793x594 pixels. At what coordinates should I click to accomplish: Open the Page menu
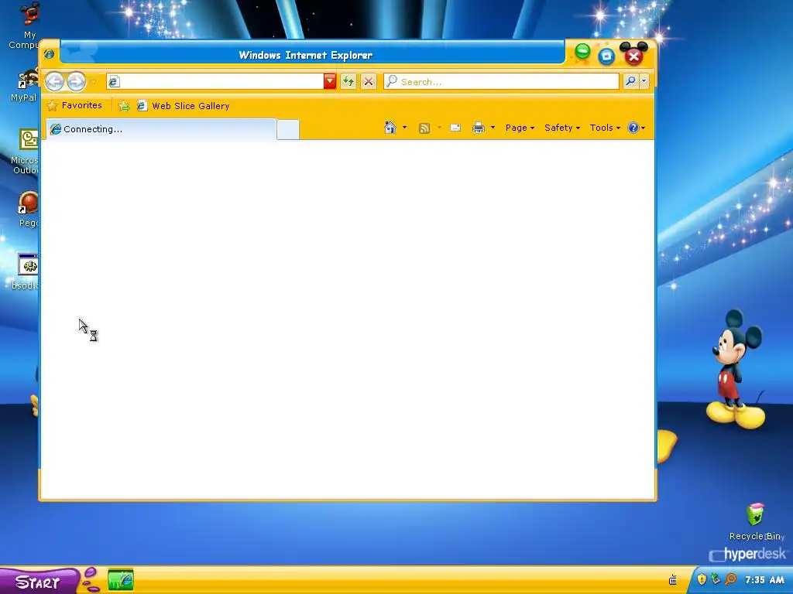pyautogui.click(x=520, y=128)
